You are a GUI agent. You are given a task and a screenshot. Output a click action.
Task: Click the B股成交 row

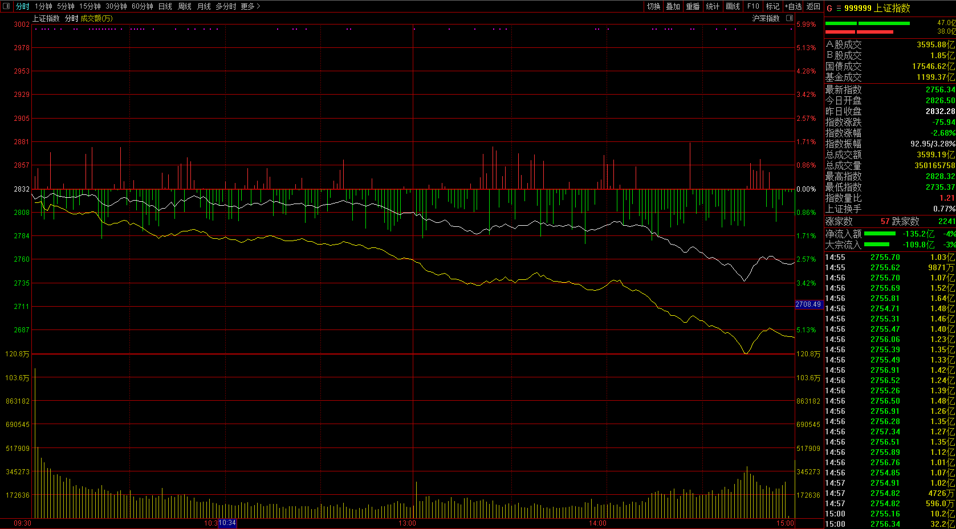pyautogui.click(x=890, y=55)
